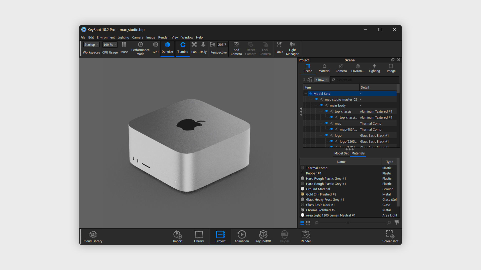Collapse the main_body node

pyautogui.click(x=316, y=105)
